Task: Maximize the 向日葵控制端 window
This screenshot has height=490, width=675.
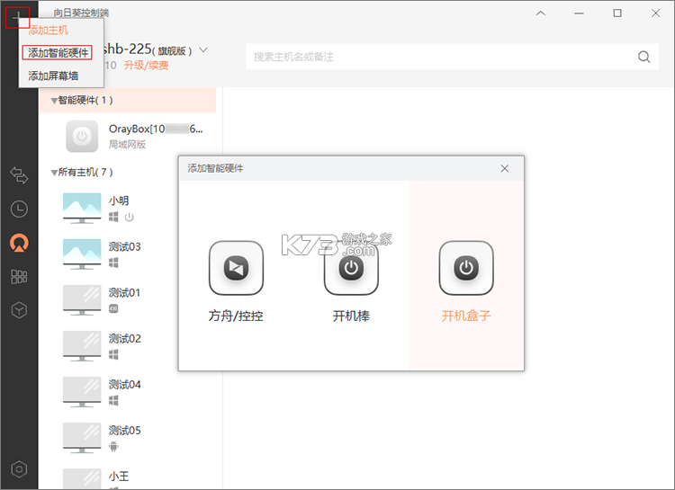Action: coord(617,13)
